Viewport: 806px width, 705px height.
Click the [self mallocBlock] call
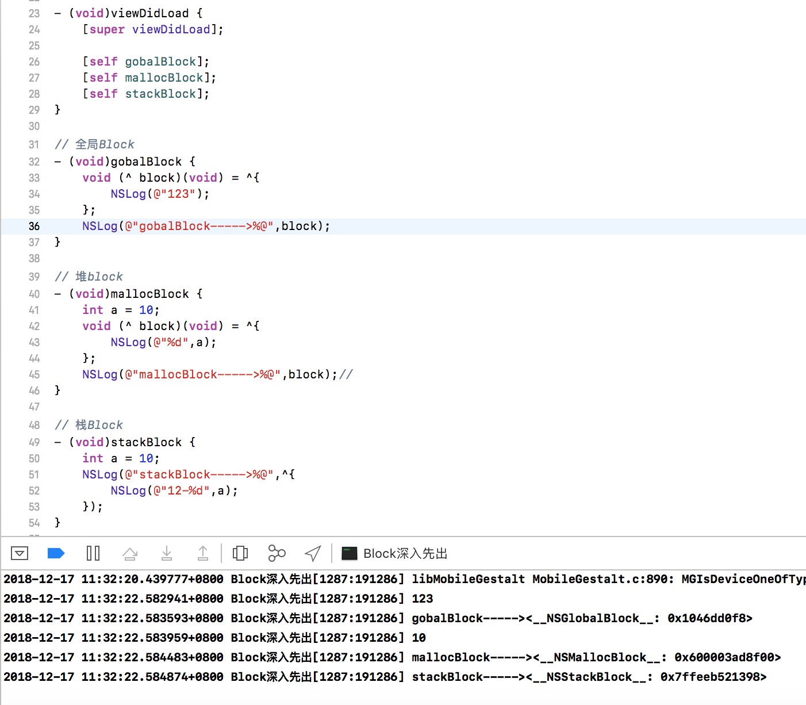(149, 78)
